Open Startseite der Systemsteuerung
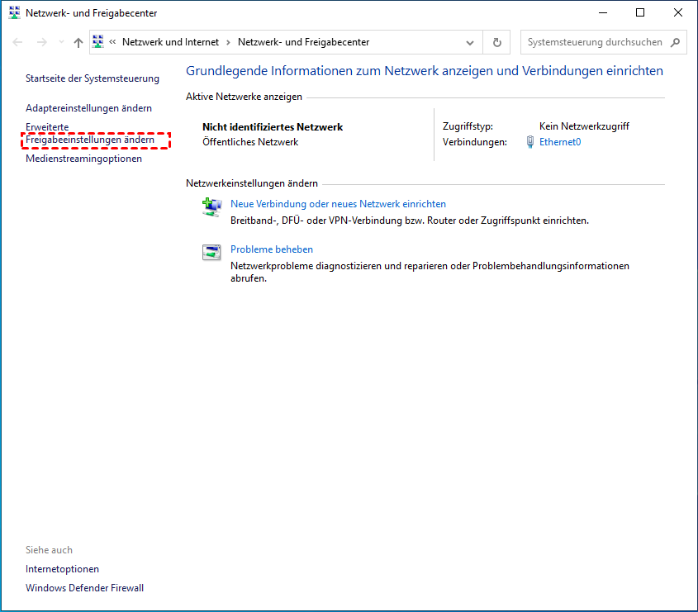The width and height of the screenshot is (698, 612). click(92, 78)
